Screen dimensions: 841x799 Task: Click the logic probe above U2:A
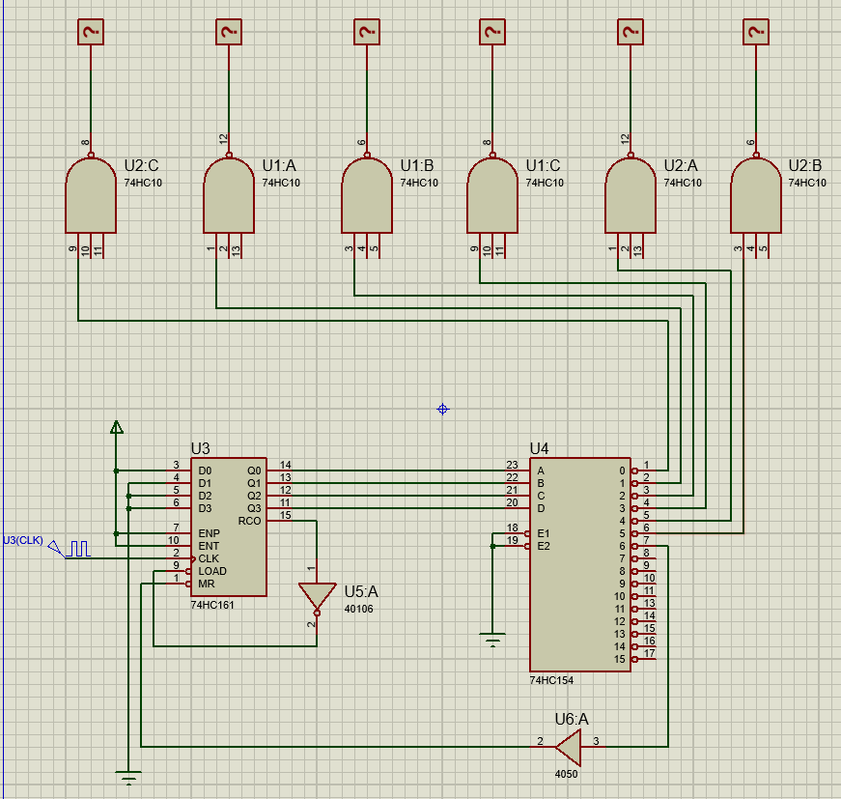point(631,32)
